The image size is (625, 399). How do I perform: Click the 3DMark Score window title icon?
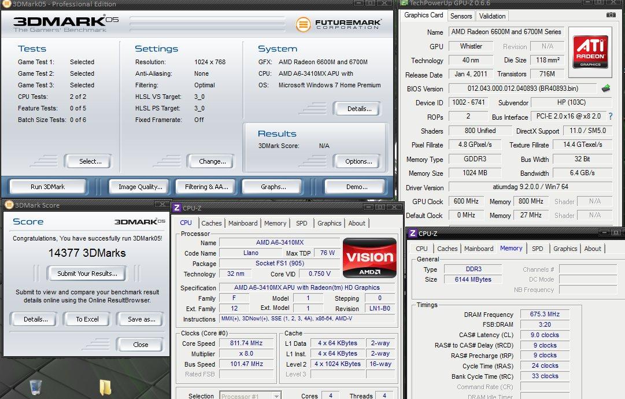click(x=9, y=205)
